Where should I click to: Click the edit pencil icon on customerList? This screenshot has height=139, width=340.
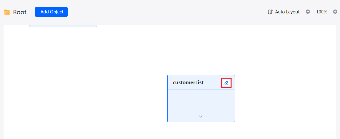click(226, 83)
